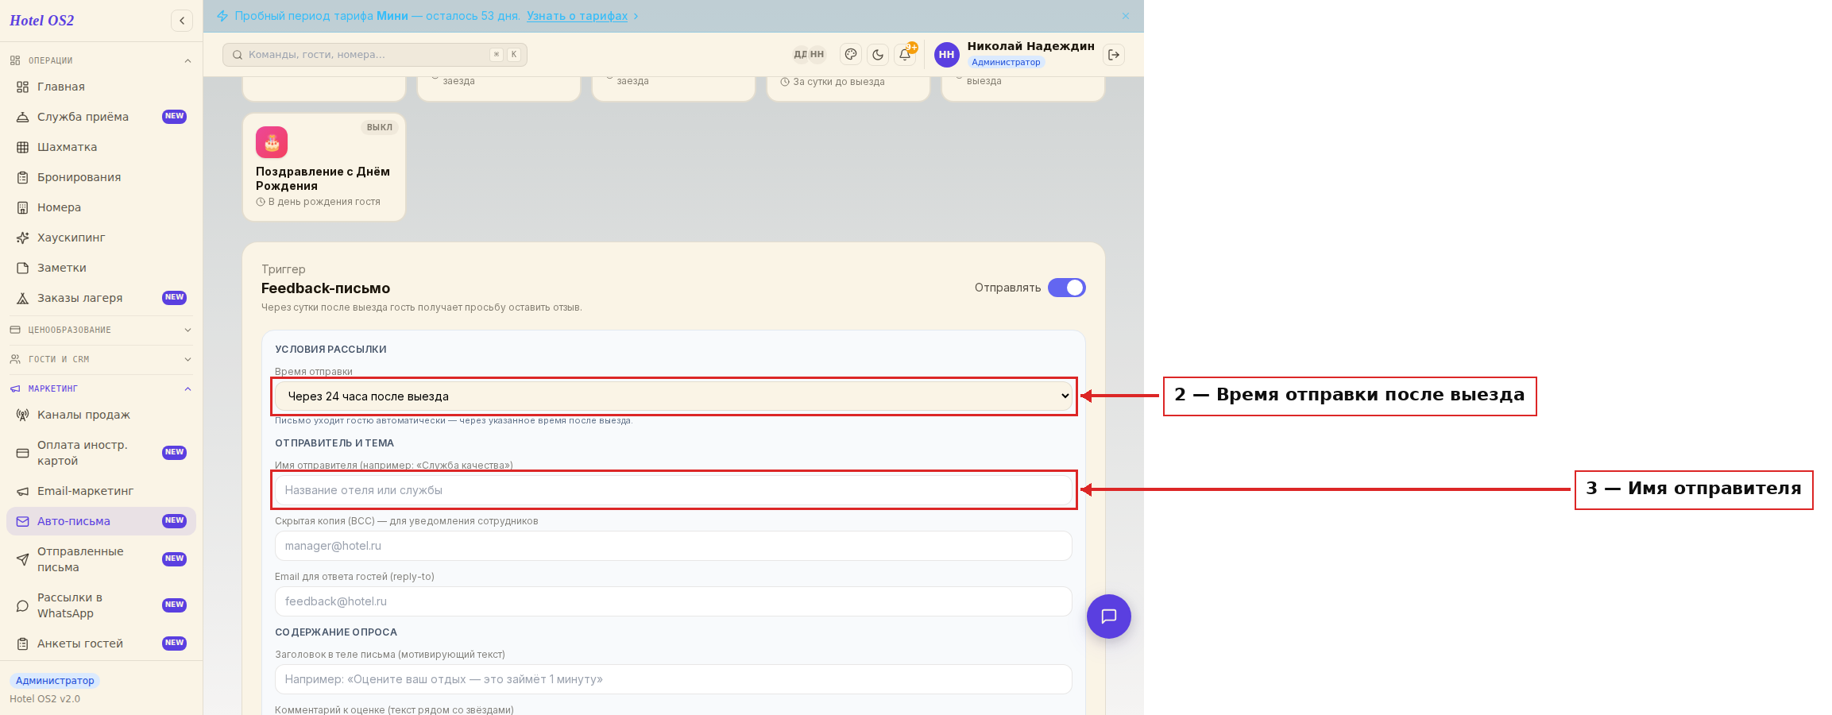Go to Шахматка grid view

101,147
